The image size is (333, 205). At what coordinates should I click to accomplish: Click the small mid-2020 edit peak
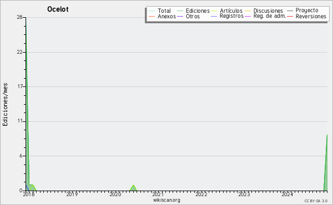133,188
